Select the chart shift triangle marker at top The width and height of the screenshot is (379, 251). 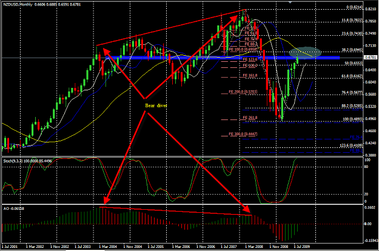[290, 2]
